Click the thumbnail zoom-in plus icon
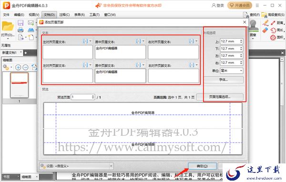Image resolution: width=286 pixels, height=182 pixels. 18,67
